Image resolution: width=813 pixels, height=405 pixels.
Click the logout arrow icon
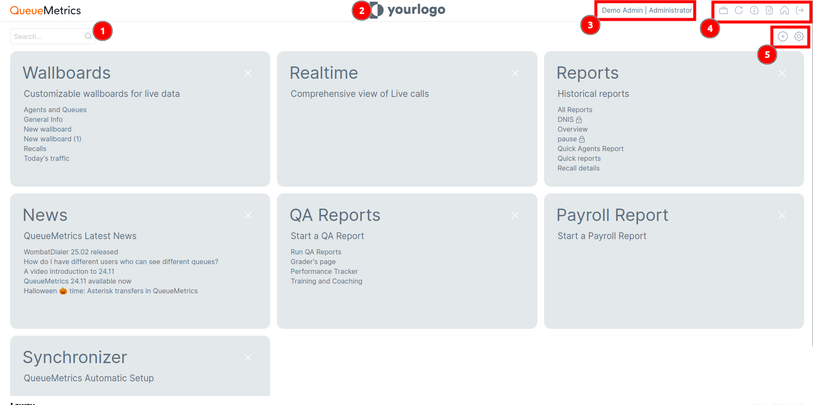coord(800,11)
